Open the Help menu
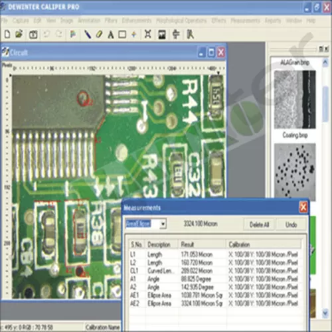 pyautogui.click(x=311, y=21)
